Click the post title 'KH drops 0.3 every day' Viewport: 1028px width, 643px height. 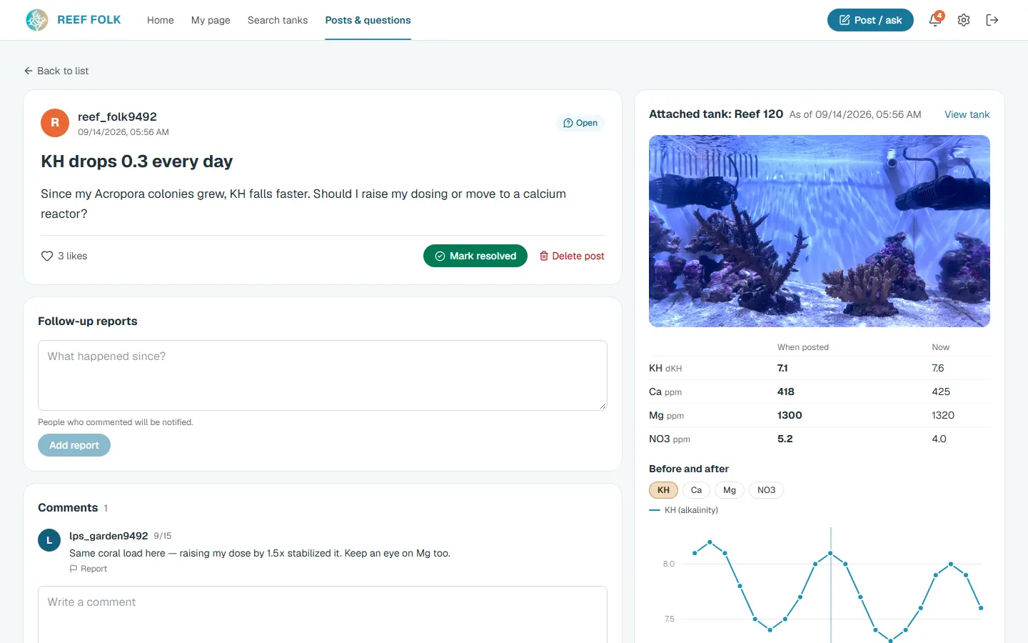pos(137,161)
